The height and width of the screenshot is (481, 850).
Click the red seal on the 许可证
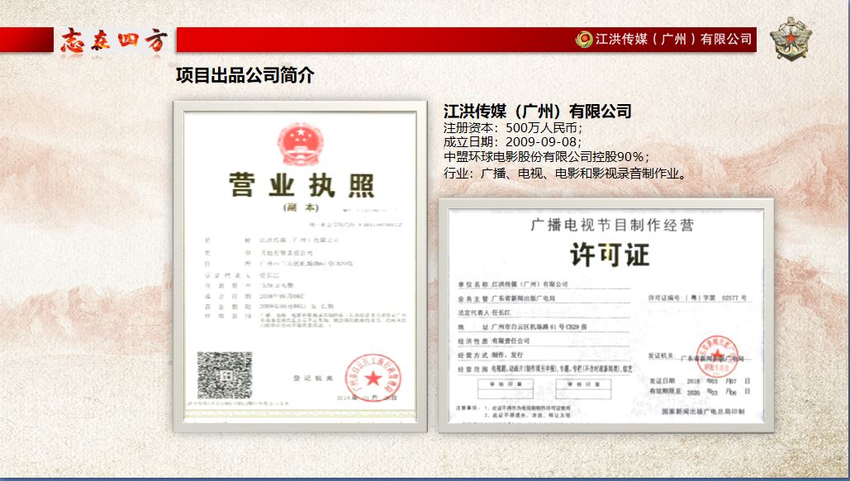(x=717, y=355)
